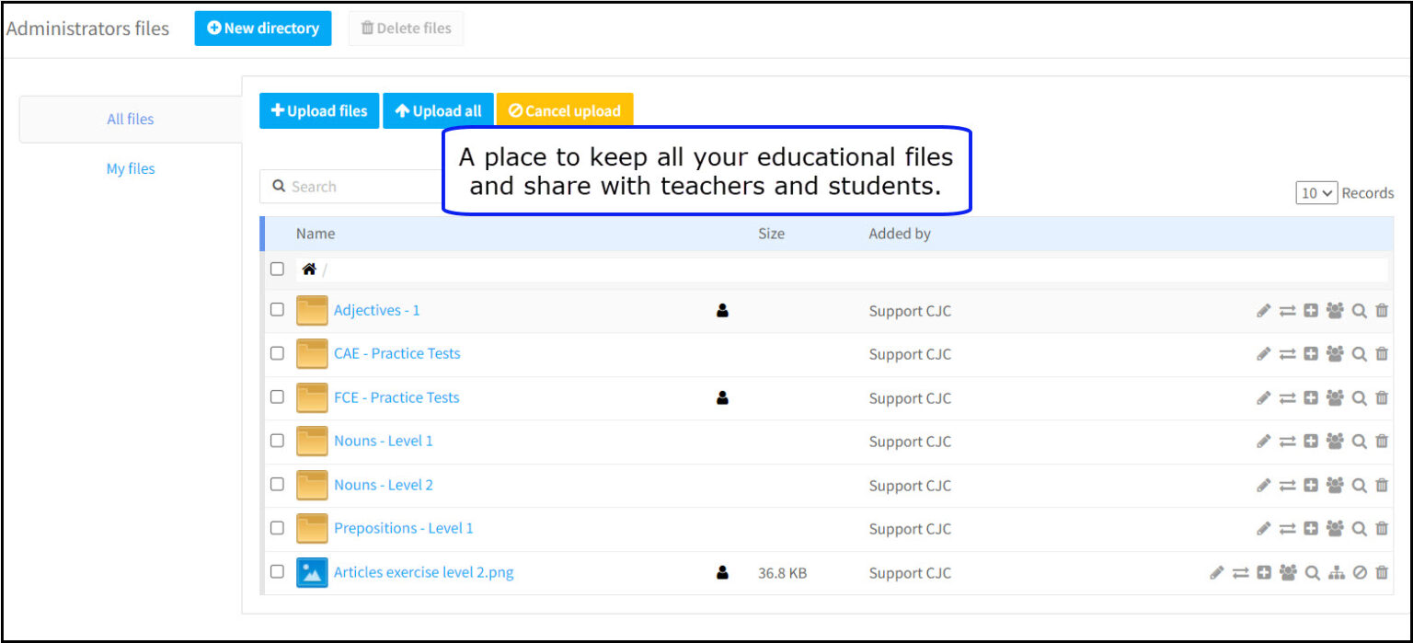Check the checkbox for CAE - Practice Tests
The image size is (1413, 643).
click(277, 353)
